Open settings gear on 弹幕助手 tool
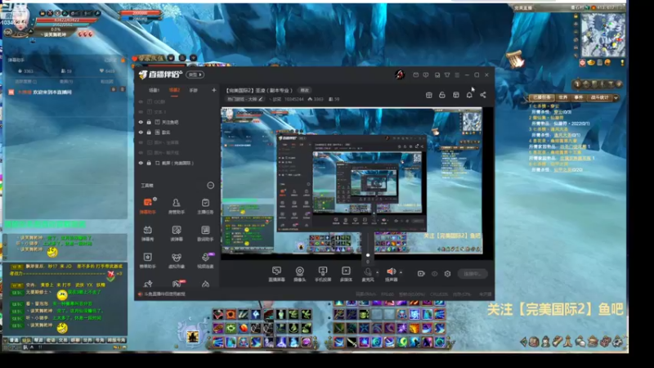Viewport: 654px width, 368px height. click(x=155, y=199)
